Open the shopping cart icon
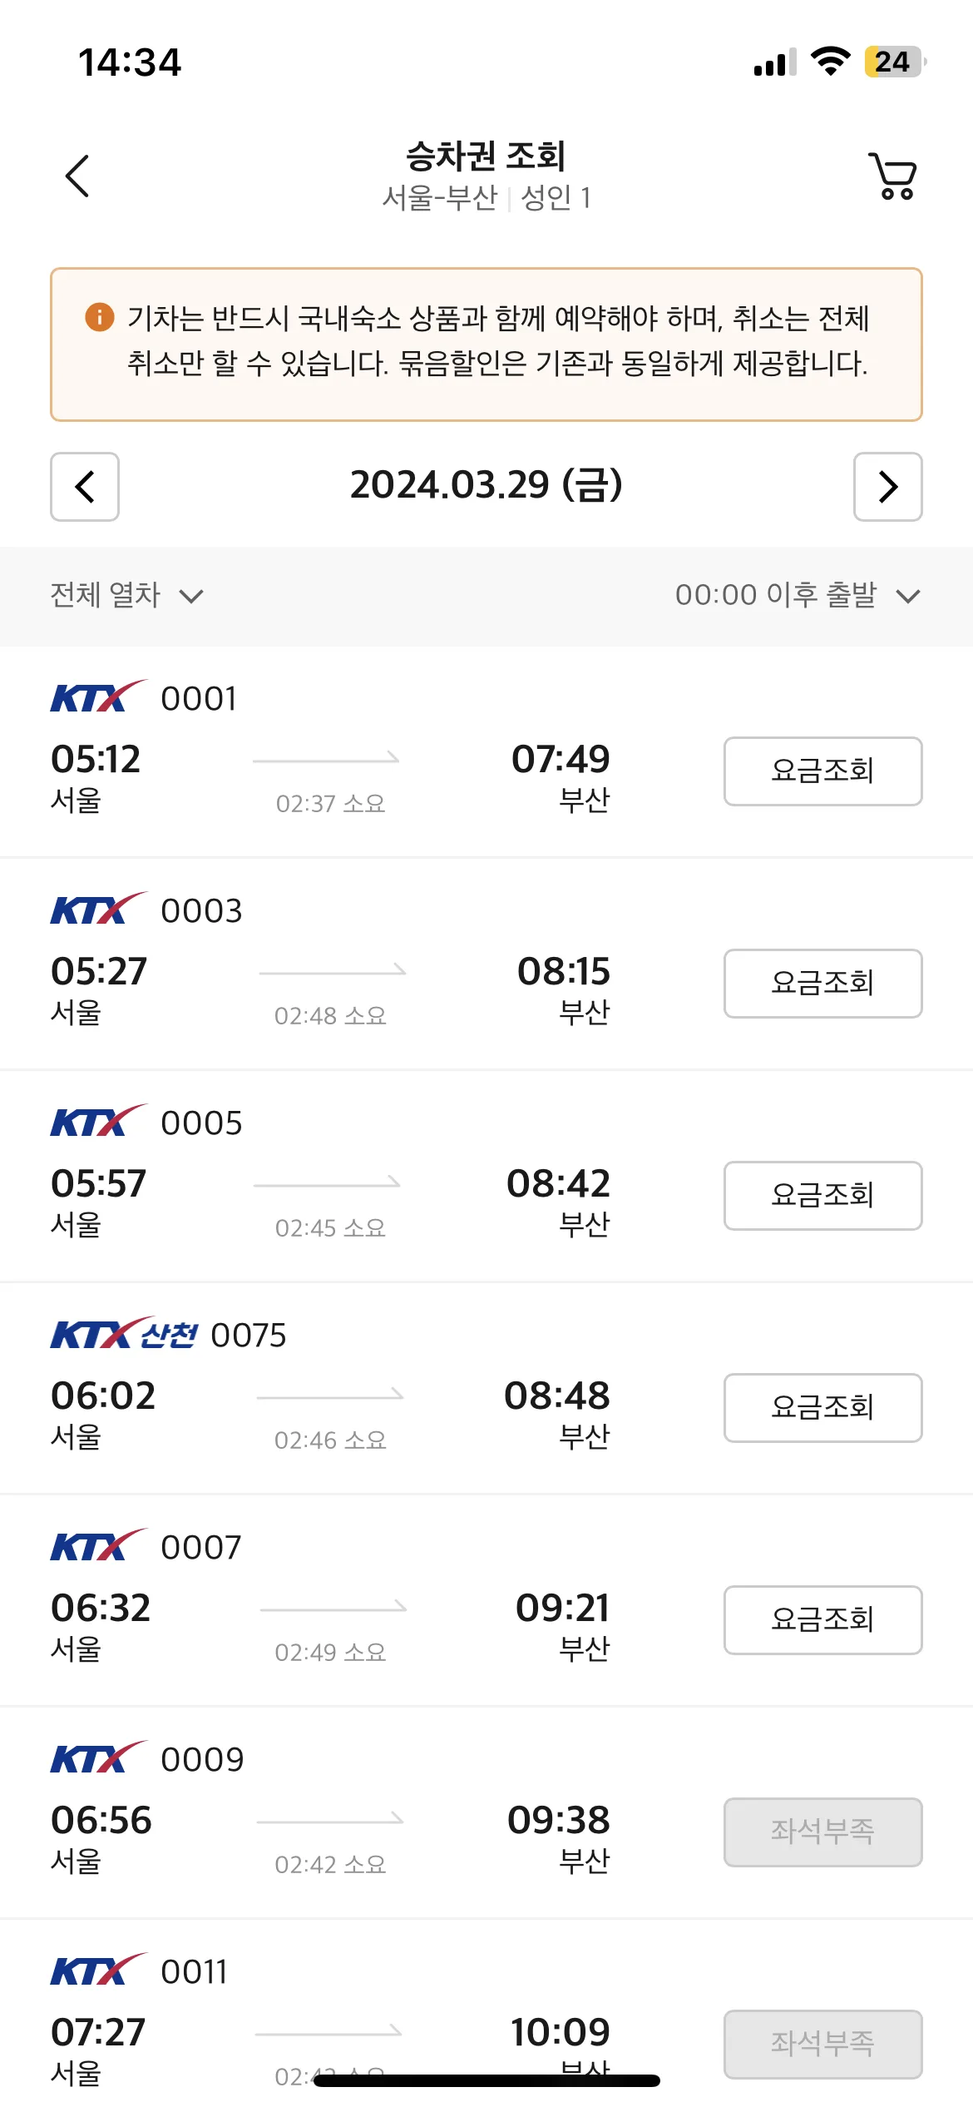Viewport: 973px width, 2107px height. click(893, 176)
